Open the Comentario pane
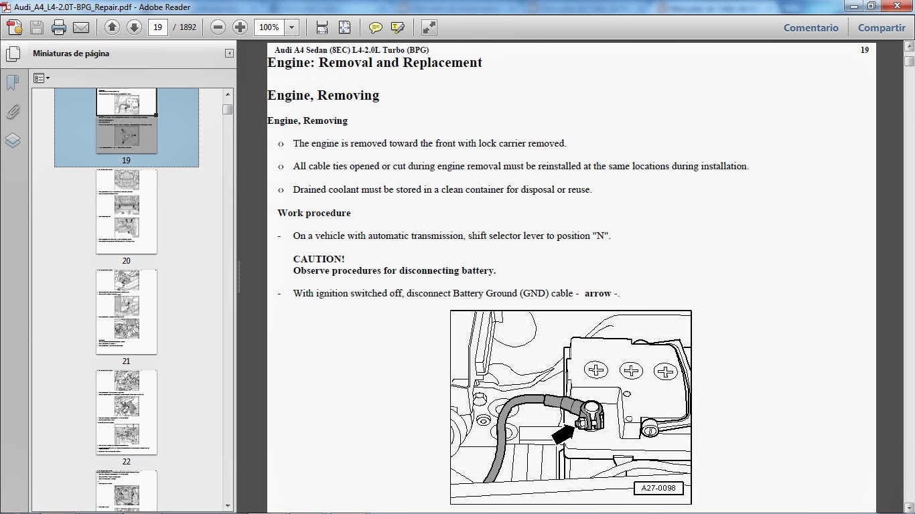The image size is (915, 514). pos(811,27)
